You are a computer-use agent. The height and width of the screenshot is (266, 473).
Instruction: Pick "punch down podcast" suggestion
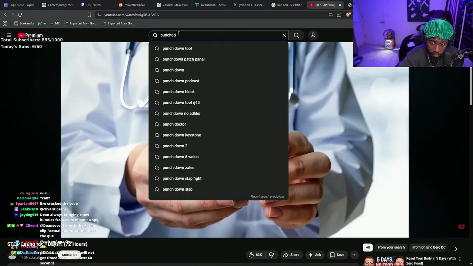[x=218, y=81]
